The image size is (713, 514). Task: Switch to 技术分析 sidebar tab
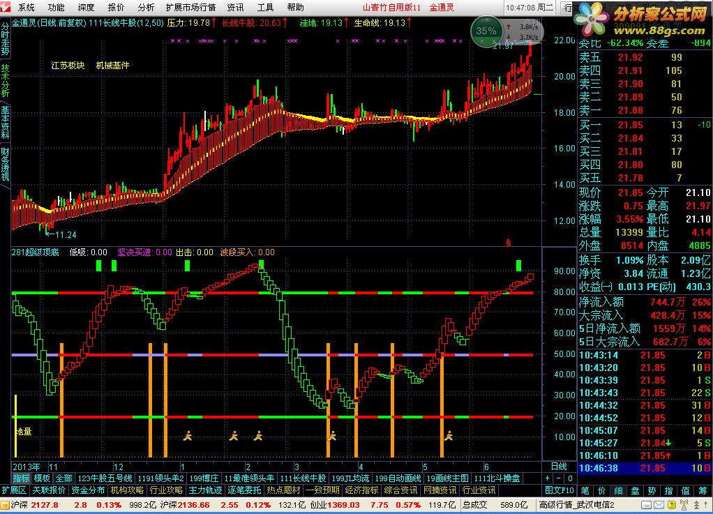coord(5,80)
